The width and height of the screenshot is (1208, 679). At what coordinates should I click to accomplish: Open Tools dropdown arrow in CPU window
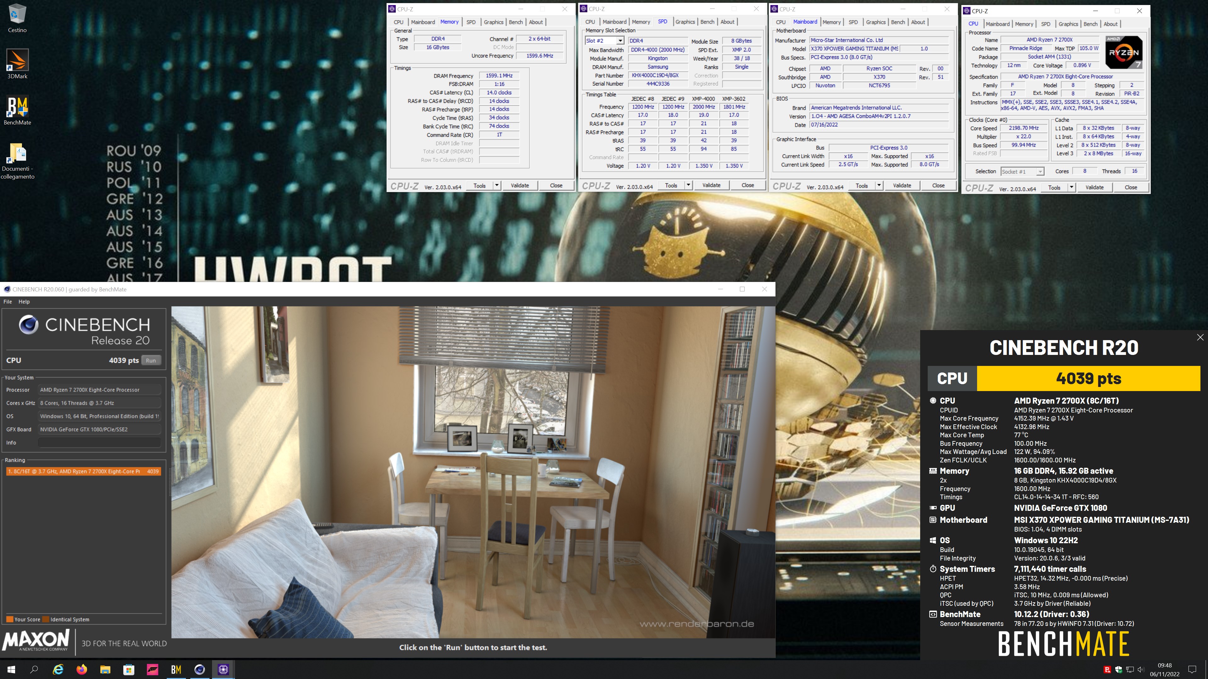coord(1071,187)
